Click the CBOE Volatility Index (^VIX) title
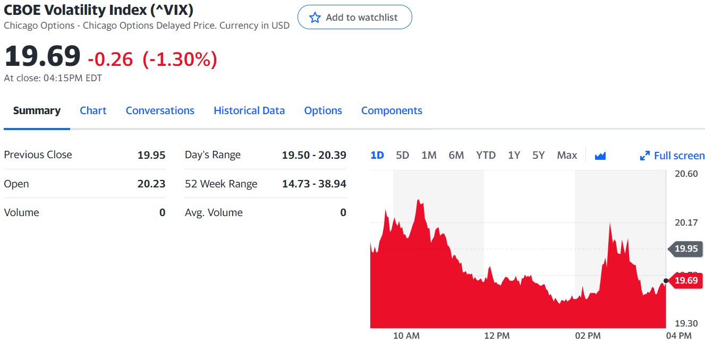This screenshot has width=705, height=343. [x=99, y=9]
